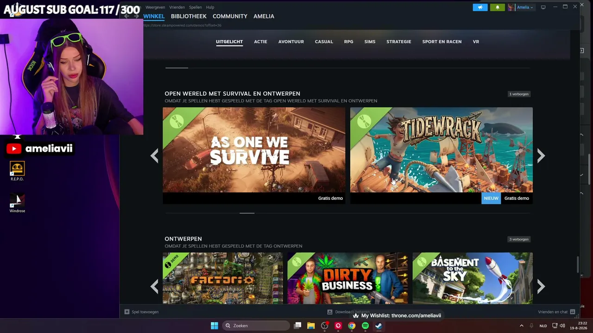This screenshot has height=333, width=593.
Task: Open the red Opera GX taskbar icon
Action: (x=338, y=326)
